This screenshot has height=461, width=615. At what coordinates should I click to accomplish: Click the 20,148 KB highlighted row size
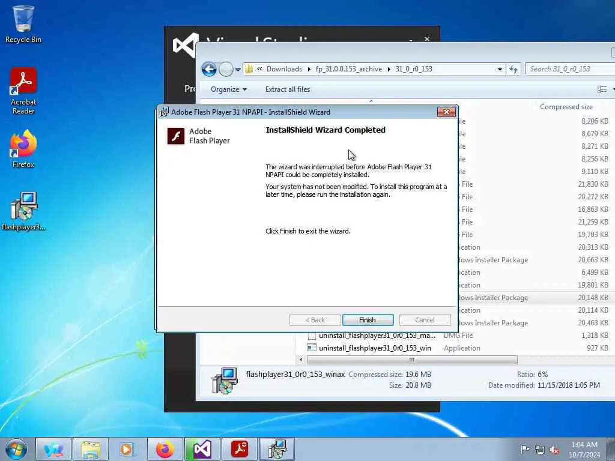click(593, 298)
